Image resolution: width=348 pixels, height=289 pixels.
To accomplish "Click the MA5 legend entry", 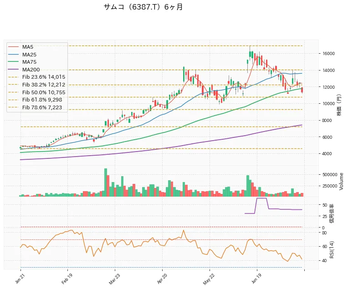I will [20, 47].
